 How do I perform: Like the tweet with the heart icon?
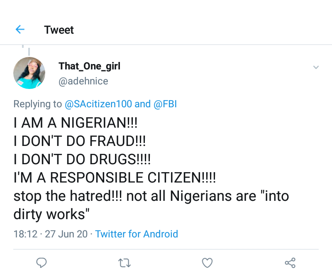207,263
